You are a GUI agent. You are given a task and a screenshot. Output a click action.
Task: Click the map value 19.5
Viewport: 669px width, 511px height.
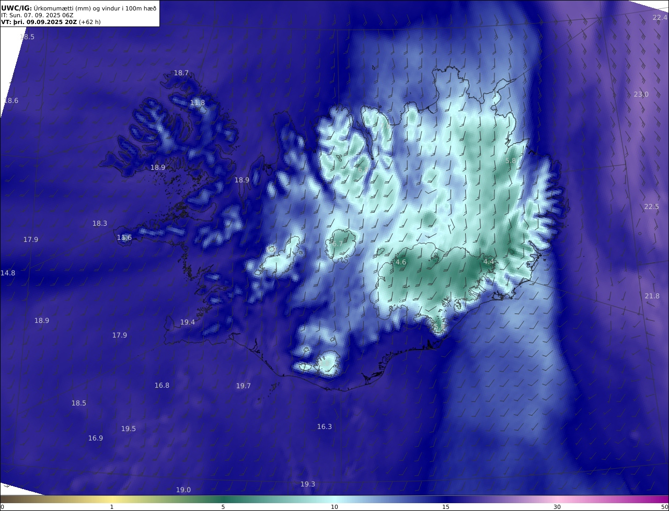[129, 429]
